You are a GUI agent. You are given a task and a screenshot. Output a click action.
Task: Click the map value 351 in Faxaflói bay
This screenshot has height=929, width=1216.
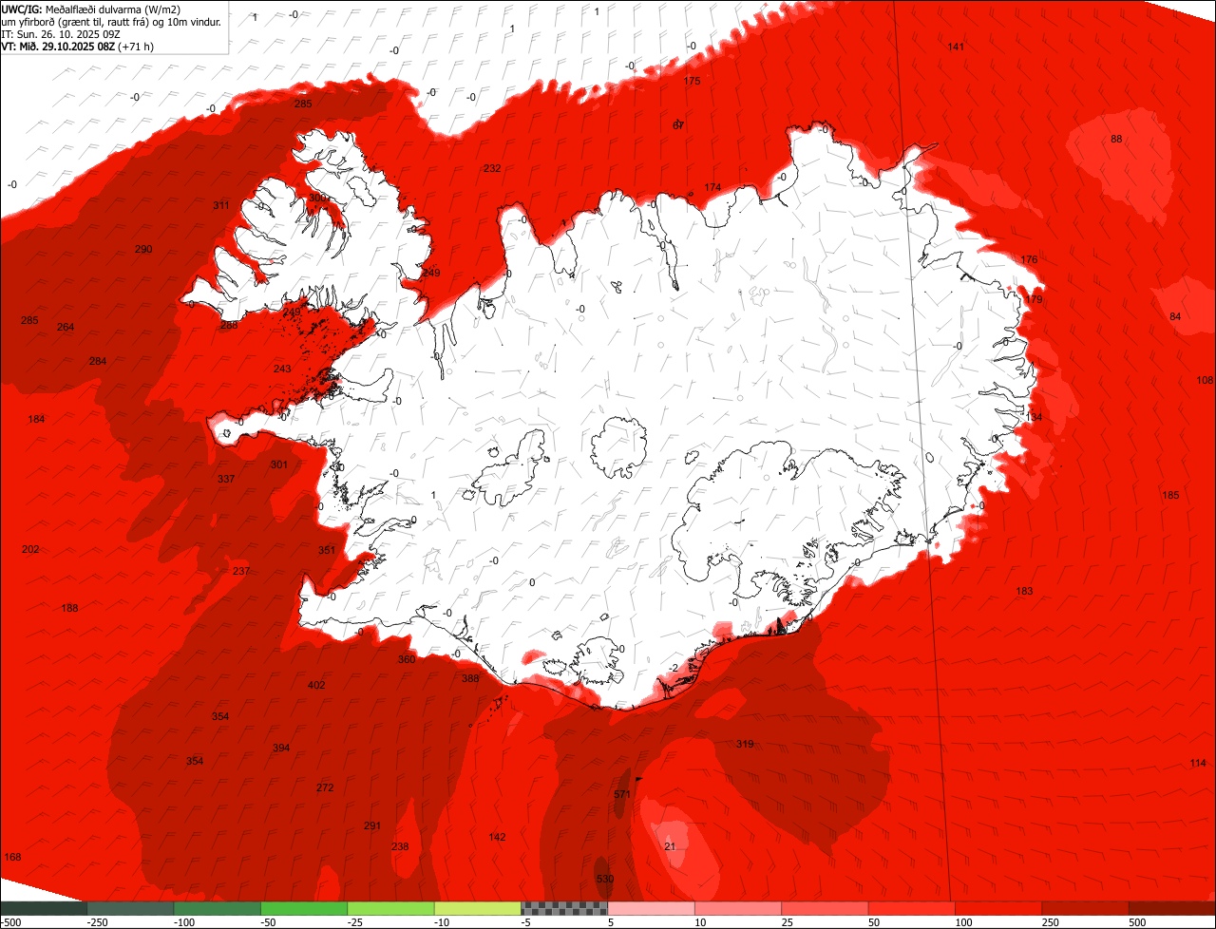coord(327,550)
